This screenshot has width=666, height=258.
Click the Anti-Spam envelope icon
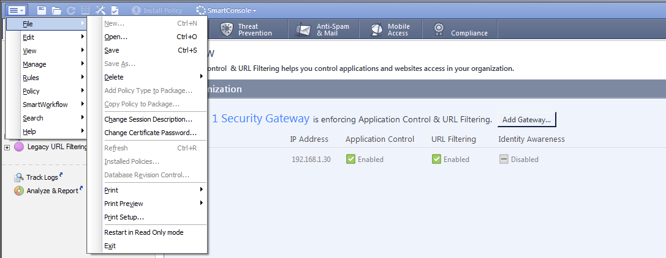pyautogui.click(x=303, y=30)
